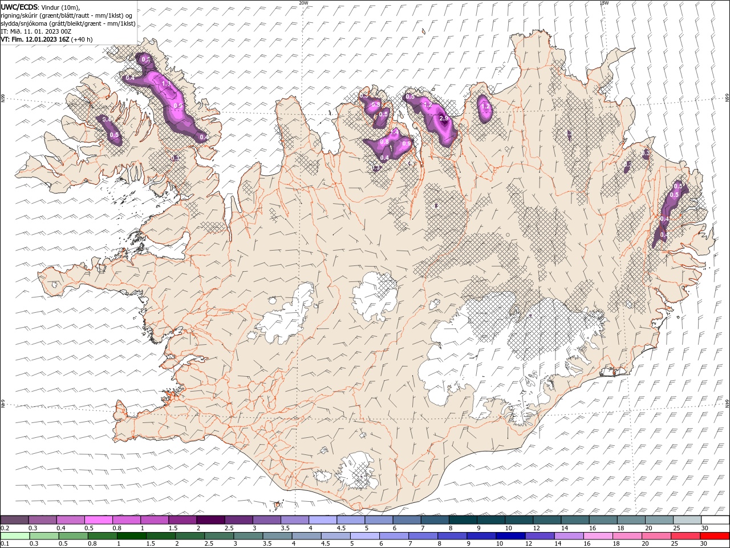The image size is (730, 548).
Task: Pick lower legend swatch between 25 and 30
Action: point(686,536)
